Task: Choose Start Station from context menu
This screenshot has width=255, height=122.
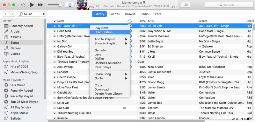Action: pyautogui.click(x=110, y=32)
